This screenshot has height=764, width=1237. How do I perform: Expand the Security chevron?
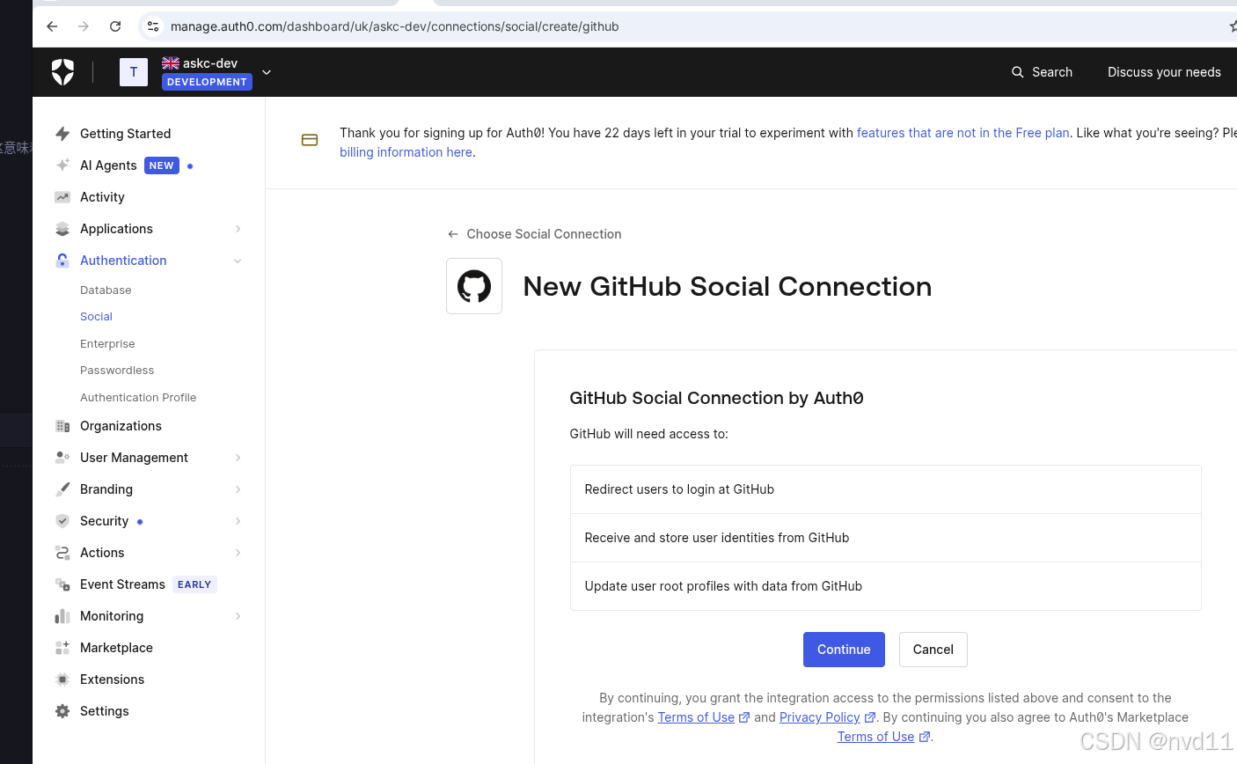tap(238, 521)
